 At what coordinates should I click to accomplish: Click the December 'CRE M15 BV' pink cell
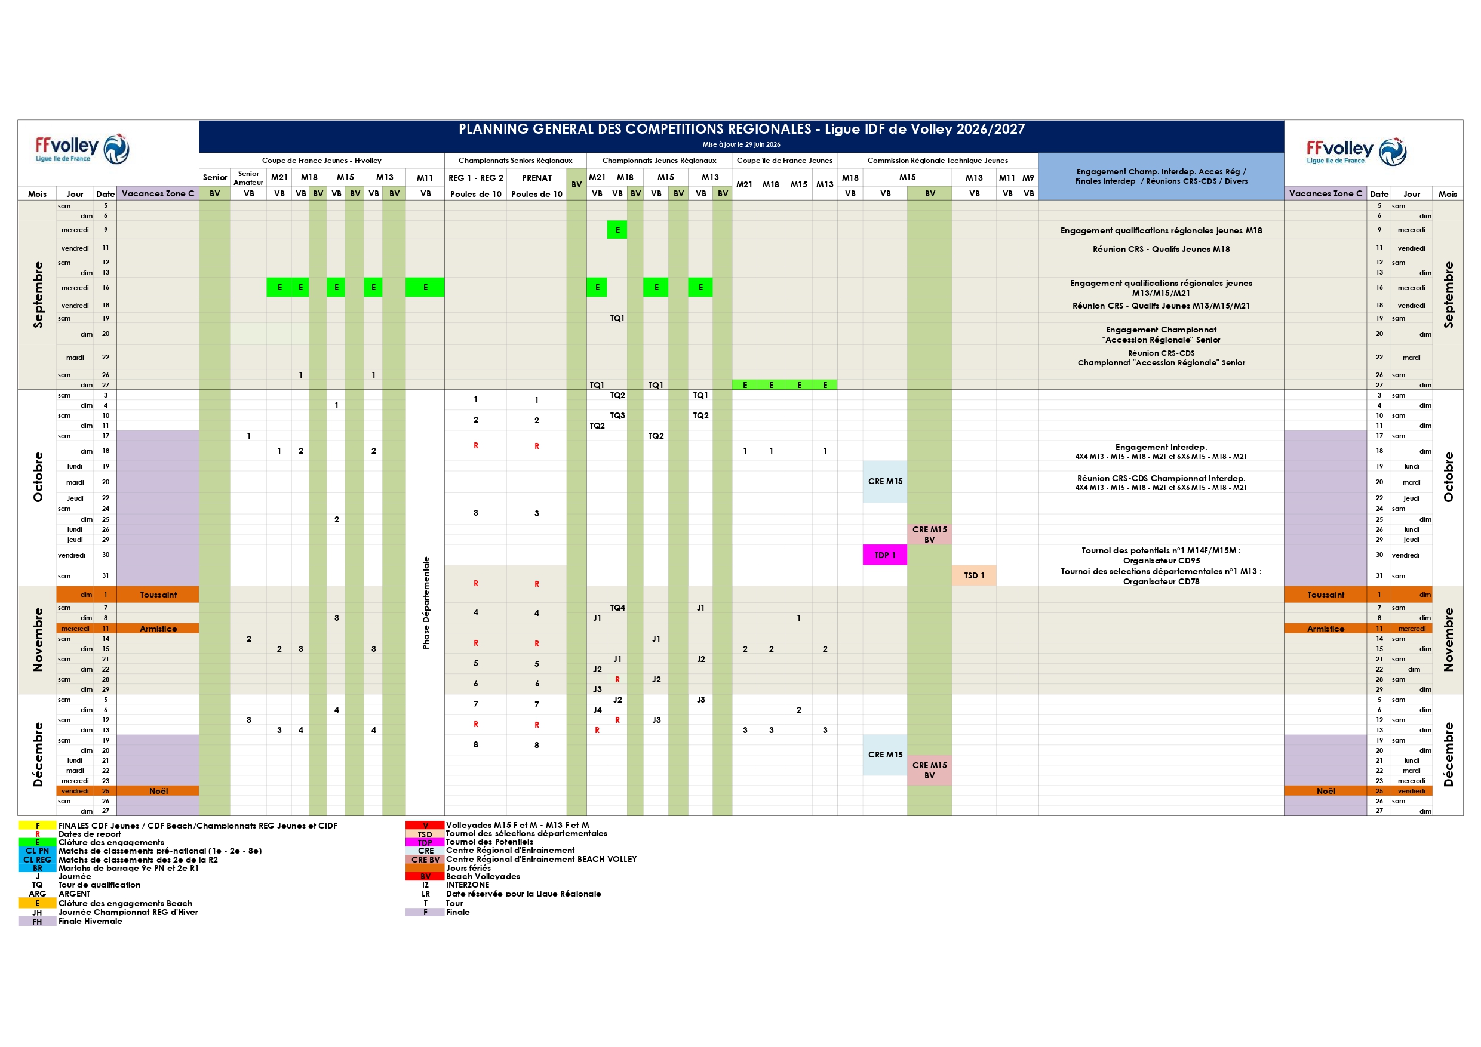(x=929, y=771)
